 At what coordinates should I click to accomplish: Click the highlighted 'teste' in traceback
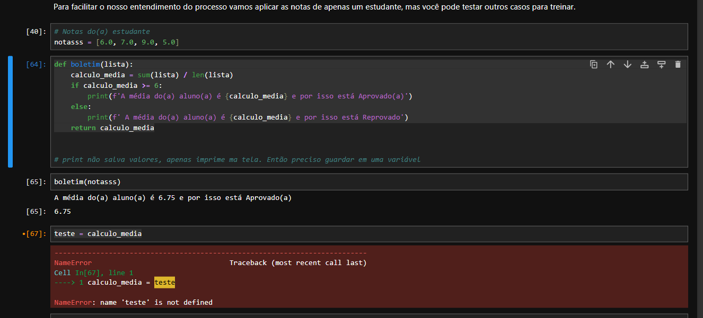pos(164,283)
